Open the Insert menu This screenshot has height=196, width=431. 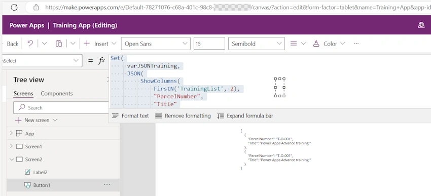100,44
